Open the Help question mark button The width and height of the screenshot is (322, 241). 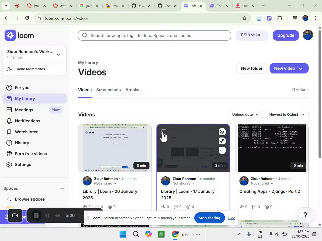(305, 215)
